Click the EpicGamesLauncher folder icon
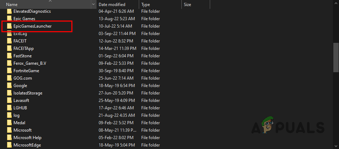This screenshot has height=149, width=339. [9, 26]
